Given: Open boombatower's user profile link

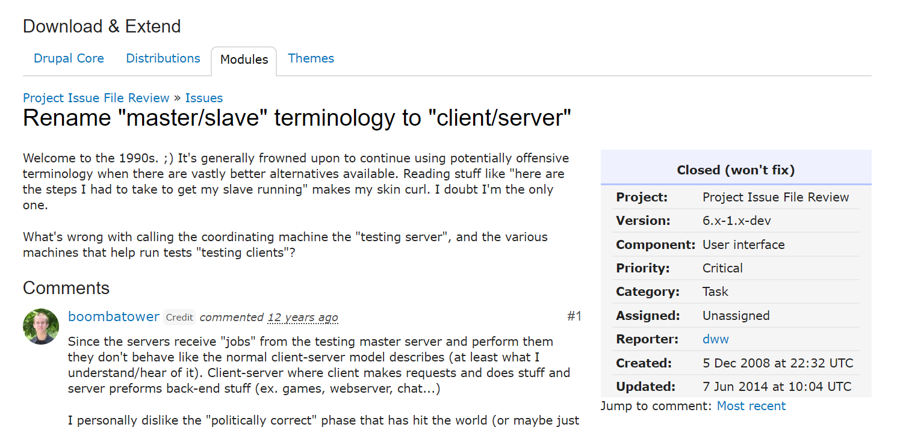Looking at the screenshot, I should tap(114, 316).
